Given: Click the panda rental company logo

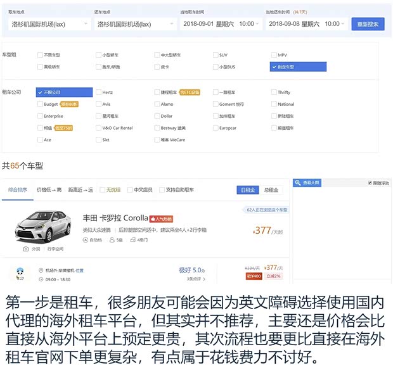Looking at the screenshot, I should point(20,274).
